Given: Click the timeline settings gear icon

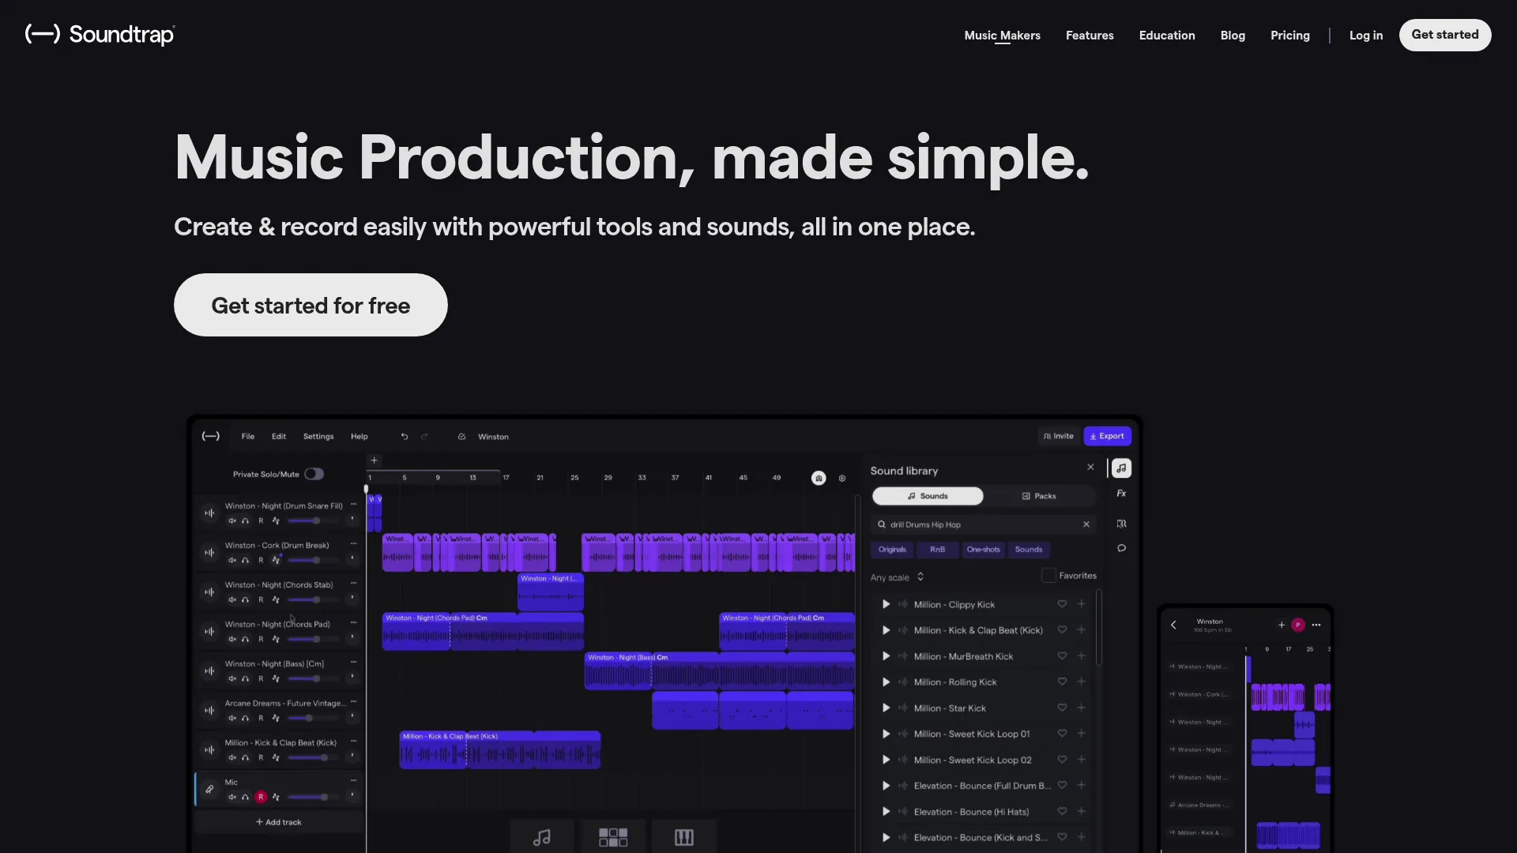Looking at the screenshot, I should pyautogui.click(x=842, y=478).
